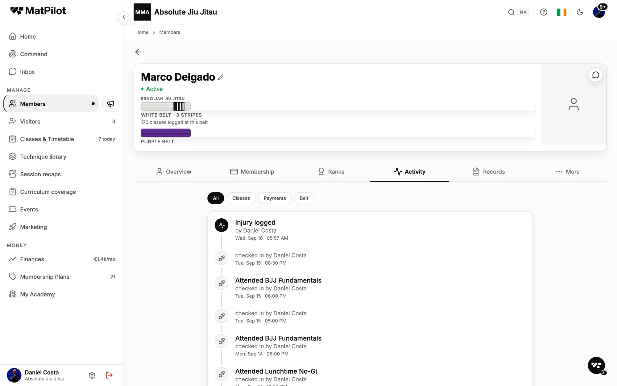Filter activity by Classes
The image size is (617, 386).
click(241, 198)
